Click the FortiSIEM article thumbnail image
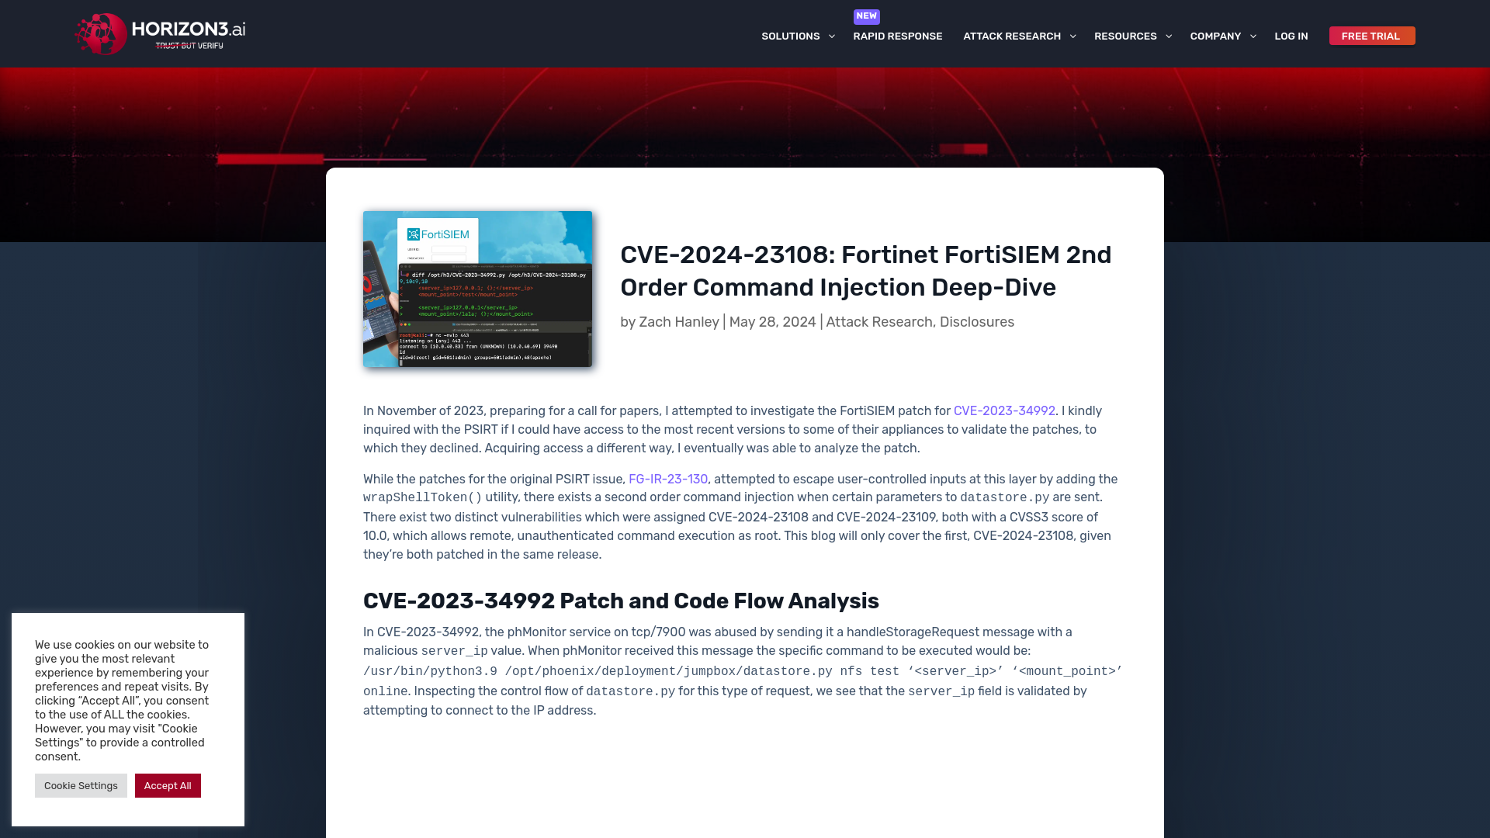 click(478, 289)
